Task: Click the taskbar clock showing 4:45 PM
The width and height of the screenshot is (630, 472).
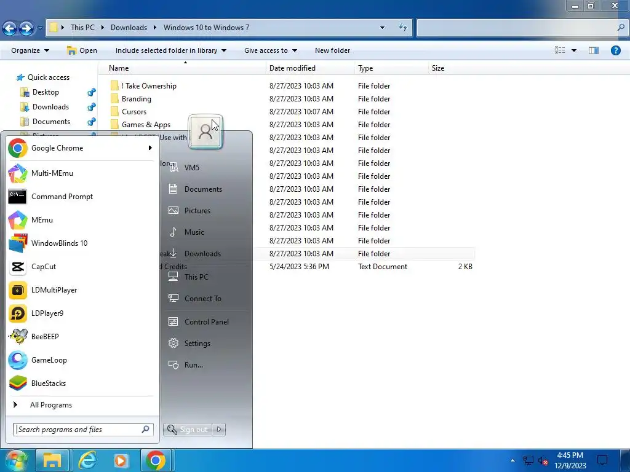Action: tap(570, 460)
